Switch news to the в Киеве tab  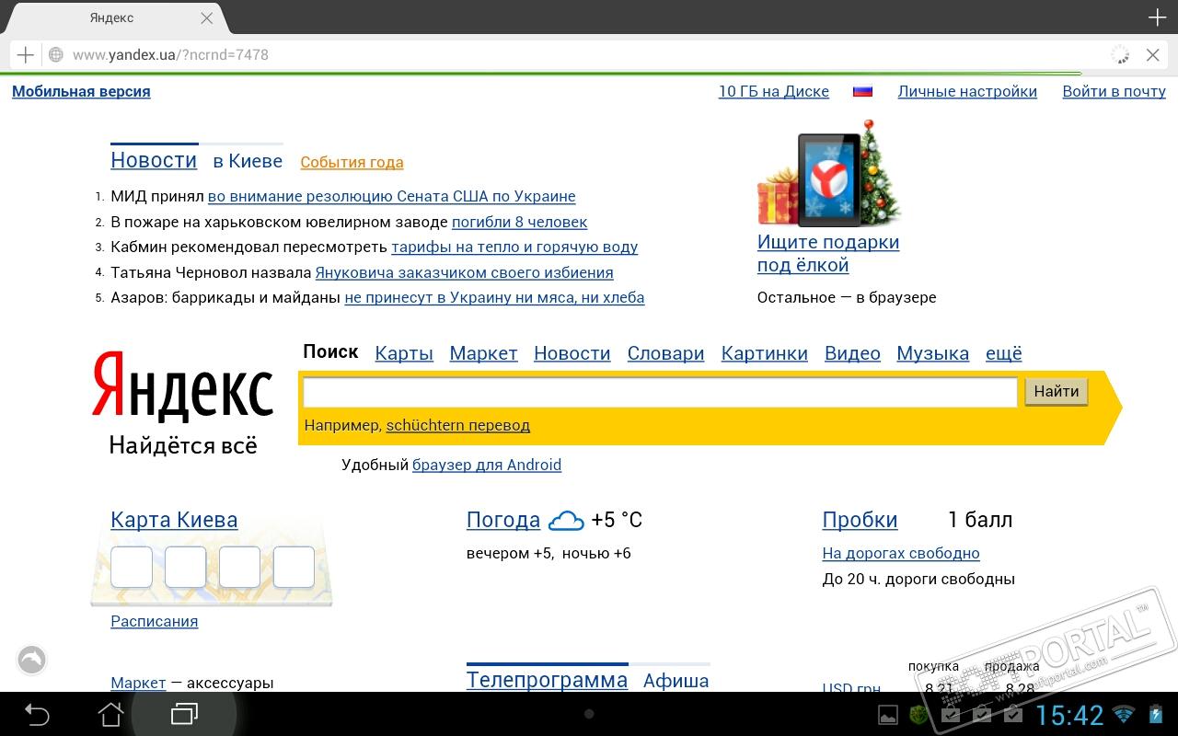(248, 161)
